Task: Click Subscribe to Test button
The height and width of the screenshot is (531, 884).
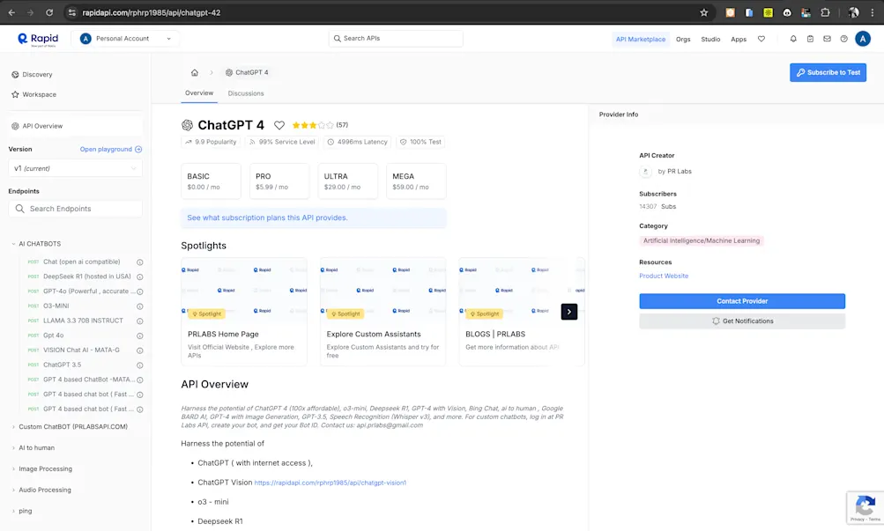Action: point(828,72)
